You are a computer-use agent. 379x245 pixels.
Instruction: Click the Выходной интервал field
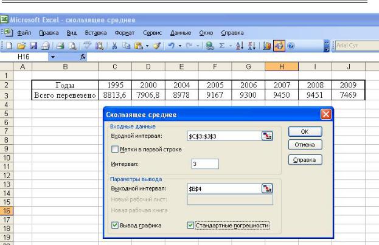click(224, 188)
